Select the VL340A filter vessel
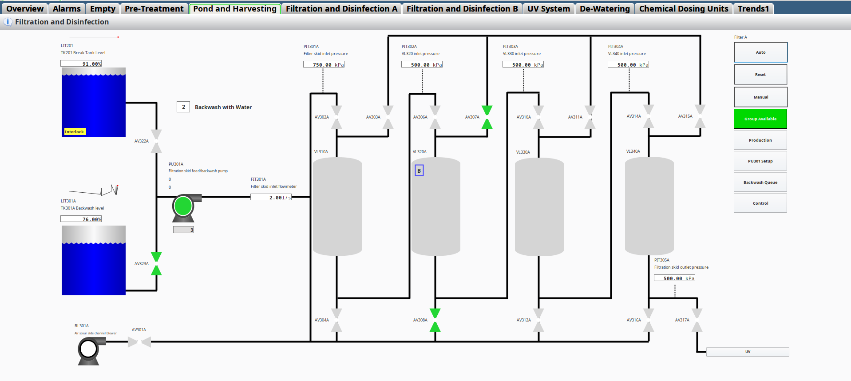This screenshot has width=851, height=381. pos(649,206)
